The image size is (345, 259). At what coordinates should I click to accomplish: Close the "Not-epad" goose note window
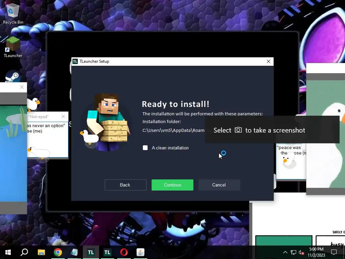click(63, 116)
